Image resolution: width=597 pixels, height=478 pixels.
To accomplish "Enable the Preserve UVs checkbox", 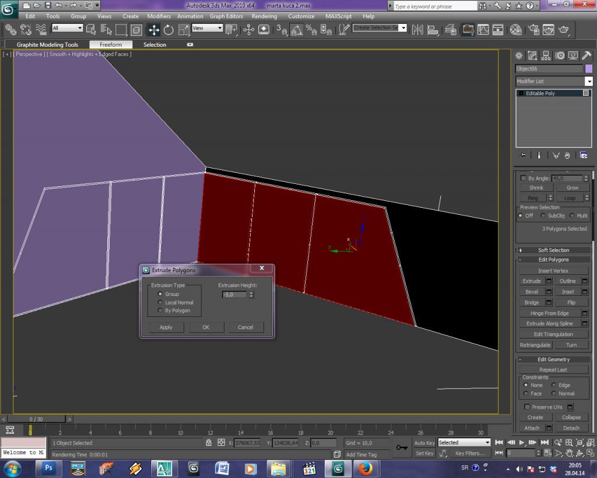I will (527, 407).
